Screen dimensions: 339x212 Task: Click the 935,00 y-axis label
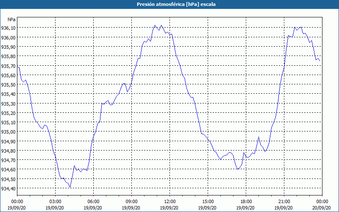8,132
